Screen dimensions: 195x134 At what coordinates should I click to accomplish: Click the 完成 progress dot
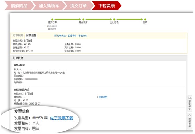click(145, 19)
